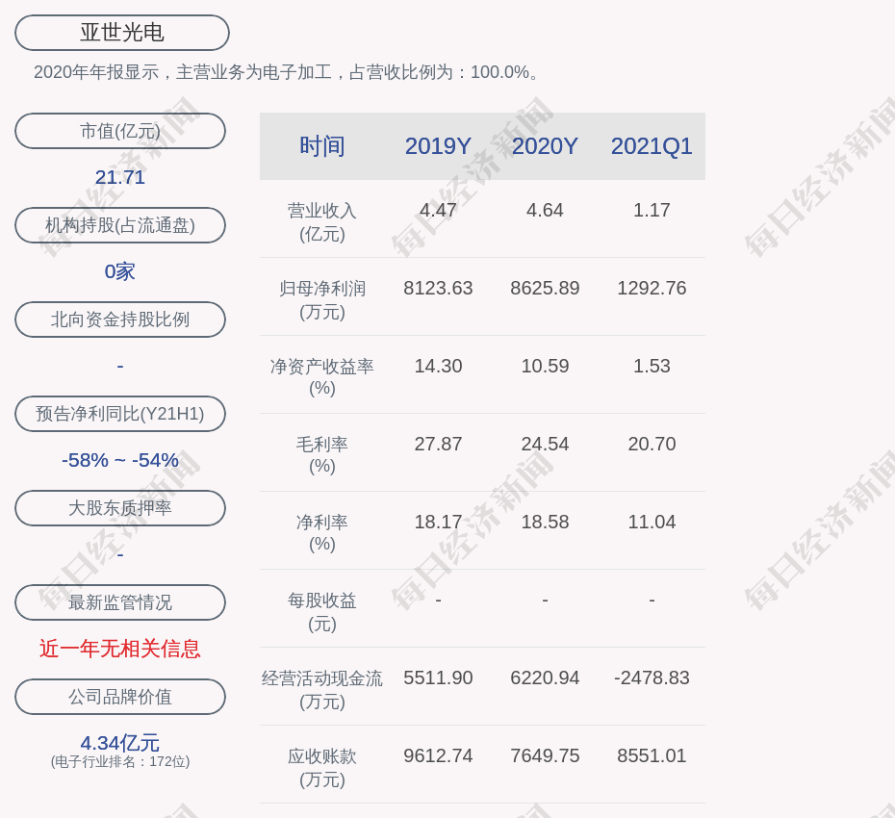895x818 pixels.
Task: Click the 归母净利润 2020Y value 8625.89
Action: point(545,288)
